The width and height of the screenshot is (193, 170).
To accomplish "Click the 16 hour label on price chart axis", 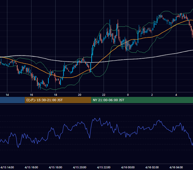I will click(x=32, y=95).
